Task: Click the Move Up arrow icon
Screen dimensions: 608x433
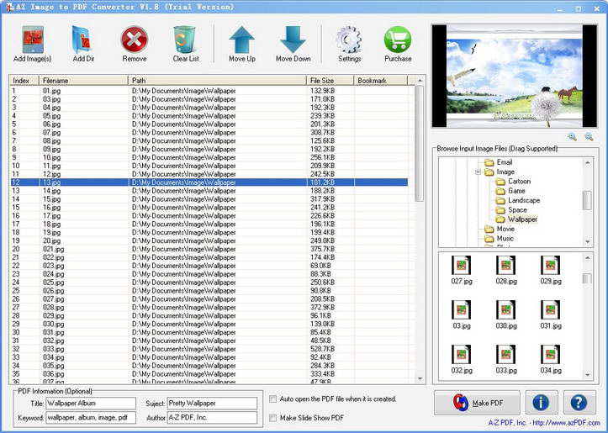Action: [242, 40]
